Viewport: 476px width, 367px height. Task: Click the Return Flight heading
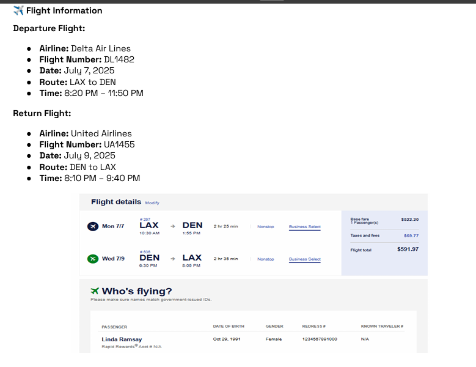42,113
